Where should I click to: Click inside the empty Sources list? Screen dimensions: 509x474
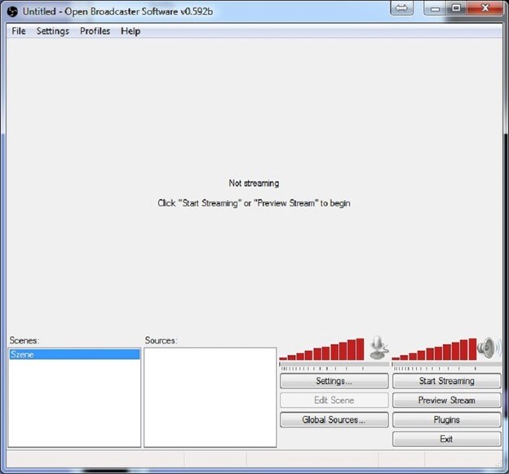[x=210, y=397]
